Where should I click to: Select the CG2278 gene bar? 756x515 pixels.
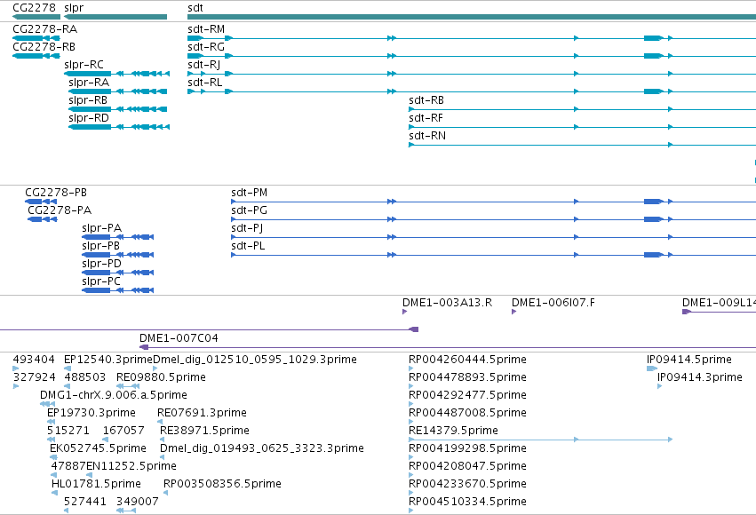click(36, 17)
